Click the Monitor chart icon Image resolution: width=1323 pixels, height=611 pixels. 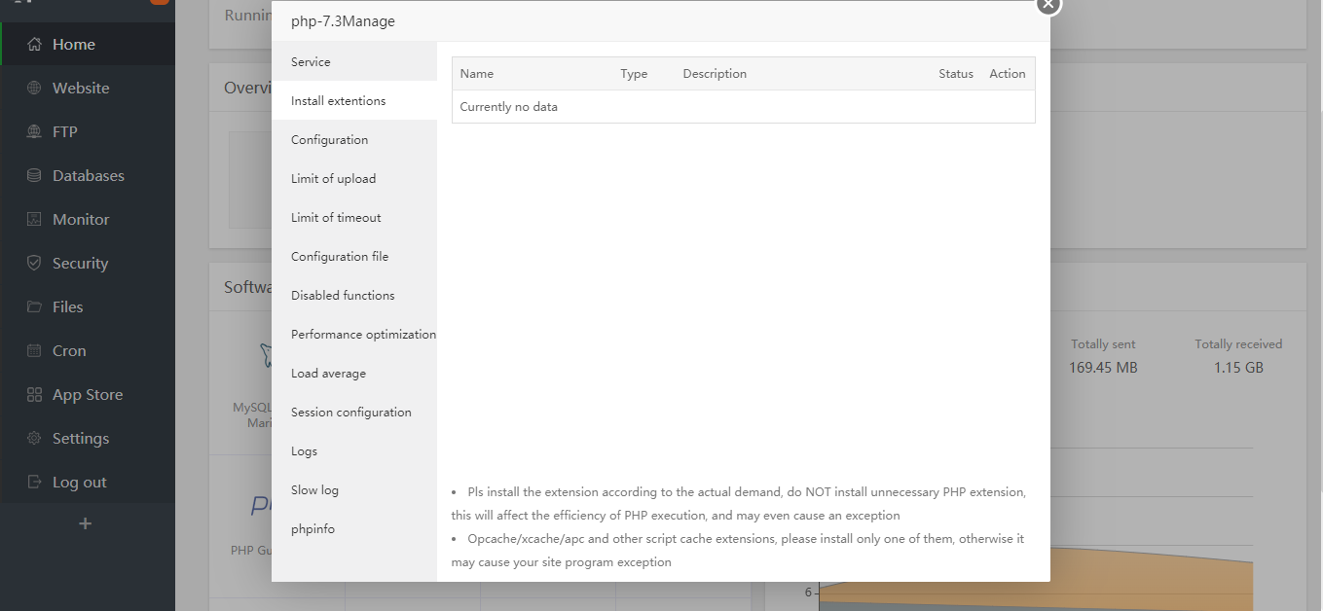[x=34, y=219]
